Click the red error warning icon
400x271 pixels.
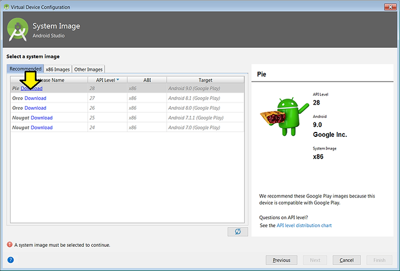[9, 245]
